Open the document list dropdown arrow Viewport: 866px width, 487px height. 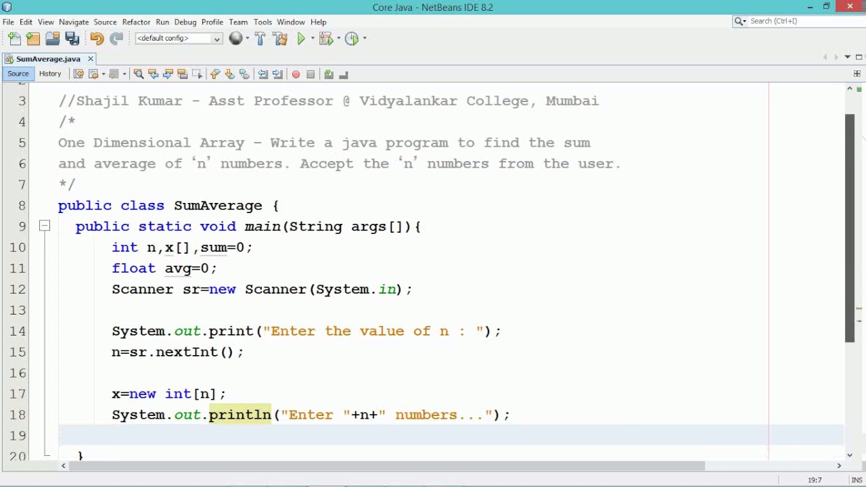pos(847,57)
